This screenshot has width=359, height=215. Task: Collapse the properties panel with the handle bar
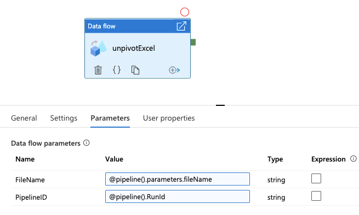[220, 105]
